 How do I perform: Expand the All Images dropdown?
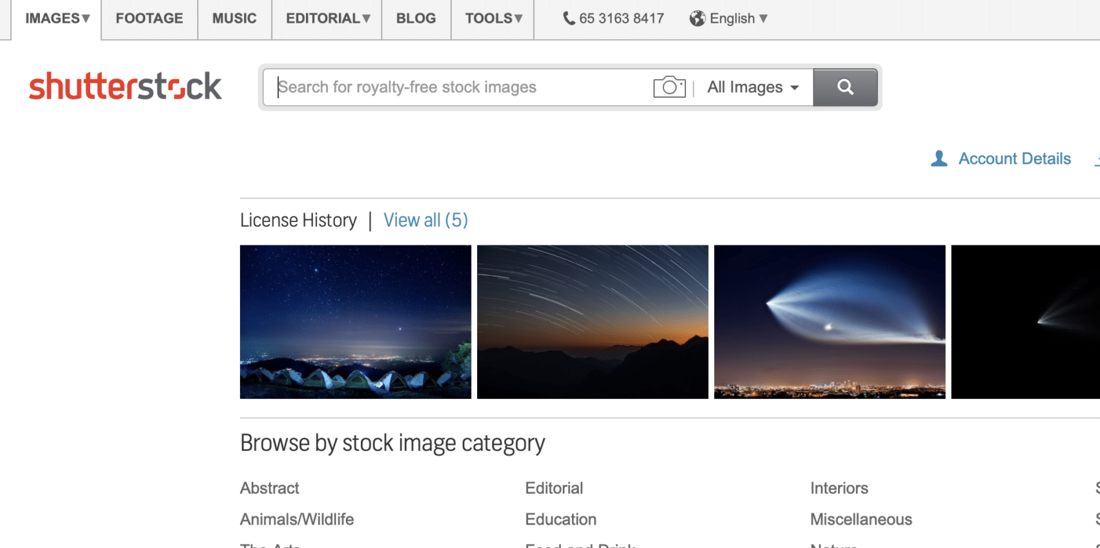click(752, 87)
